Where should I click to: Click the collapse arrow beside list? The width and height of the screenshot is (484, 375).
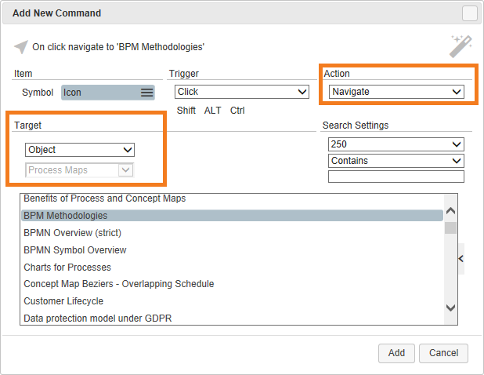(x=461, y=258)
